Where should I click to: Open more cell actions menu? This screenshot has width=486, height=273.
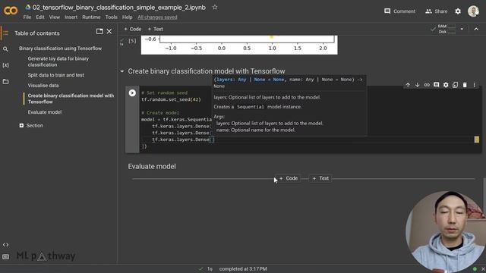coord(474,85)
